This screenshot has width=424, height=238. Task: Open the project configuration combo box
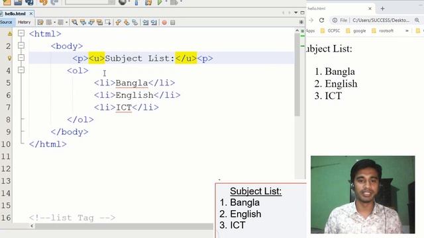90,2
